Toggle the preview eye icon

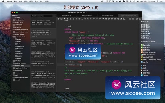(x=65, y=19)
